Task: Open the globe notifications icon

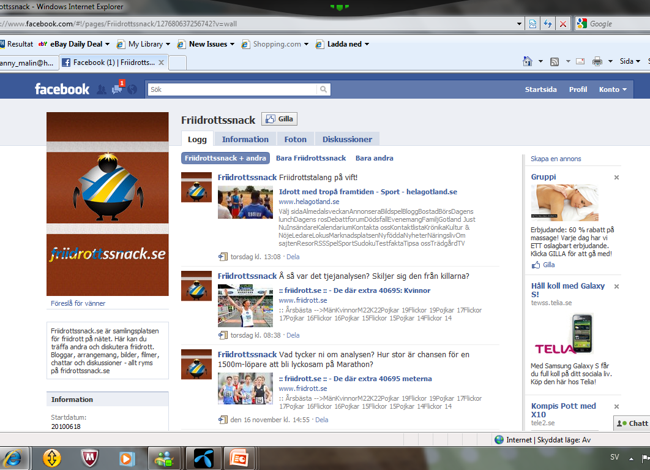Action: click(x=132, y=89)
